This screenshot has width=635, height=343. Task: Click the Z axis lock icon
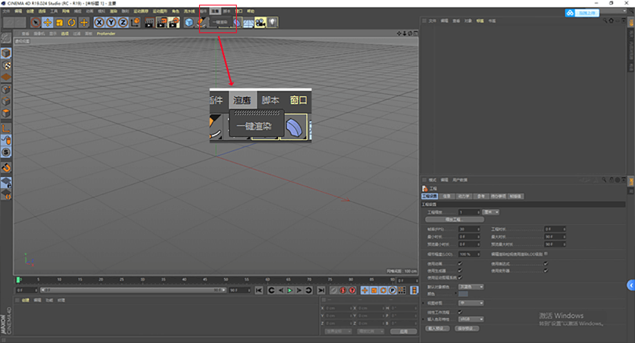123,23
